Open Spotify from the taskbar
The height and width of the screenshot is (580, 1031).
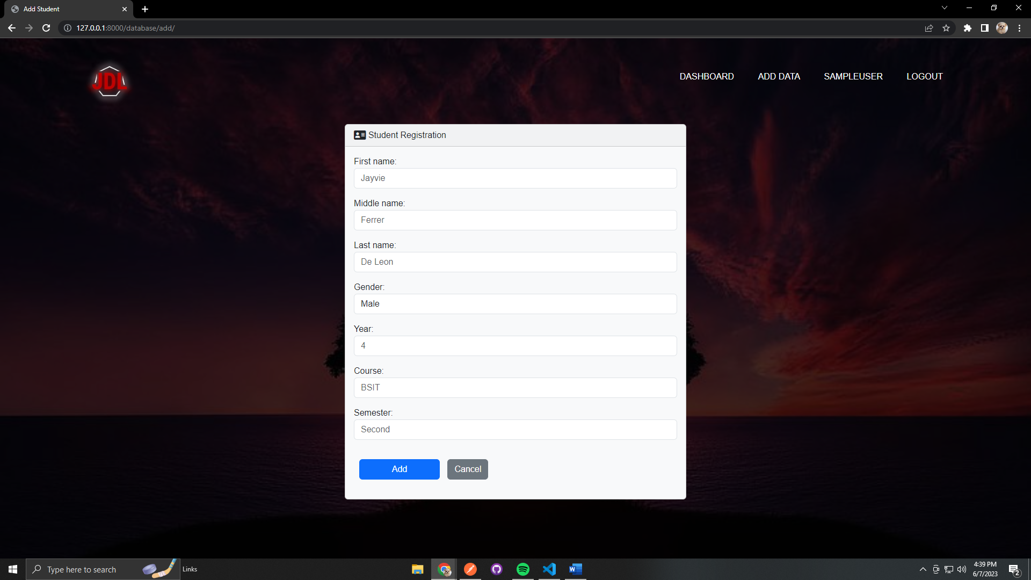pyautogui.click(x=522, y=569)
